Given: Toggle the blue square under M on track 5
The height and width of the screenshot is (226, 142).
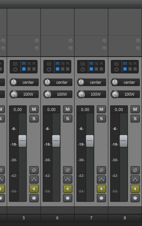Looking at the screenshot, I should (x=24, y=69).
